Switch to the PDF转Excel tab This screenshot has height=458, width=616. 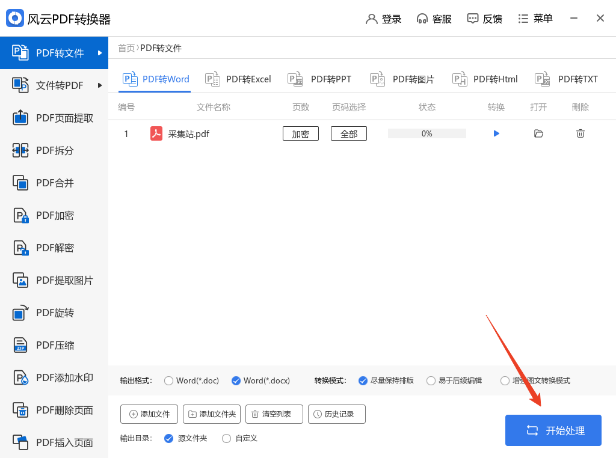238,79
